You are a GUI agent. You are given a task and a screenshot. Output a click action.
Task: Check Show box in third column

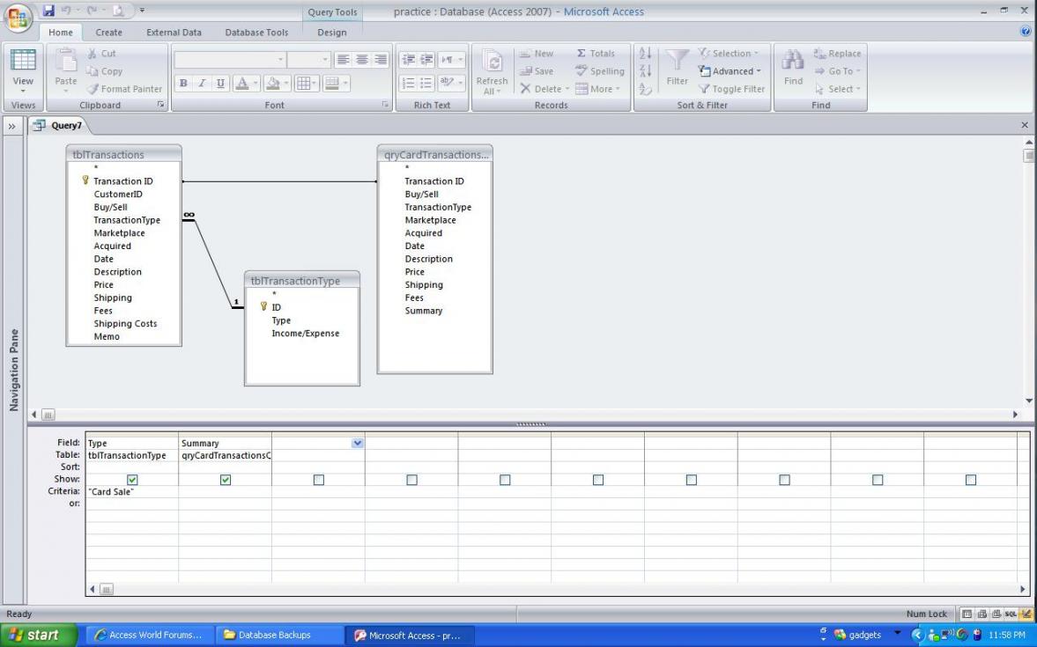[319, 480]
